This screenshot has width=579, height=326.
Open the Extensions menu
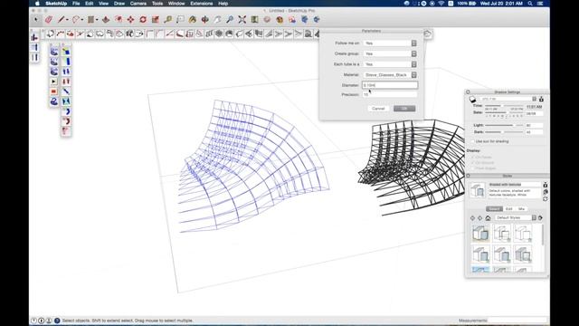[x=201, y=4]
